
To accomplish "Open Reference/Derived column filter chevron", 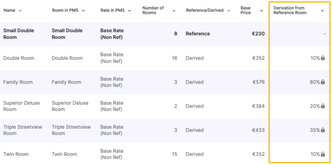I will (229, 11).
